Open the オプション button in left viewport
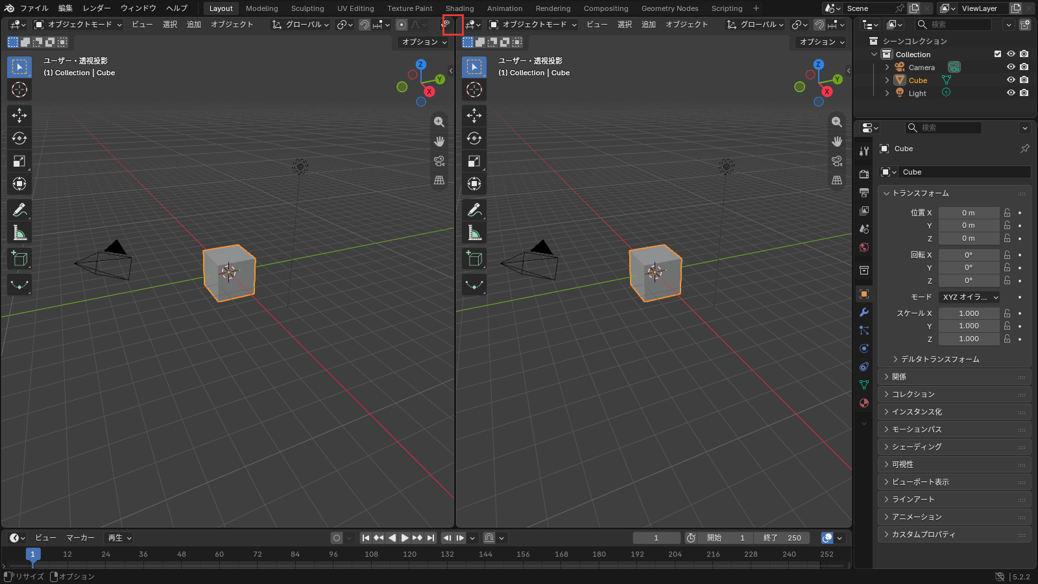The width and height of the screenshot is (1038, 584). click(x=424, y=42)
